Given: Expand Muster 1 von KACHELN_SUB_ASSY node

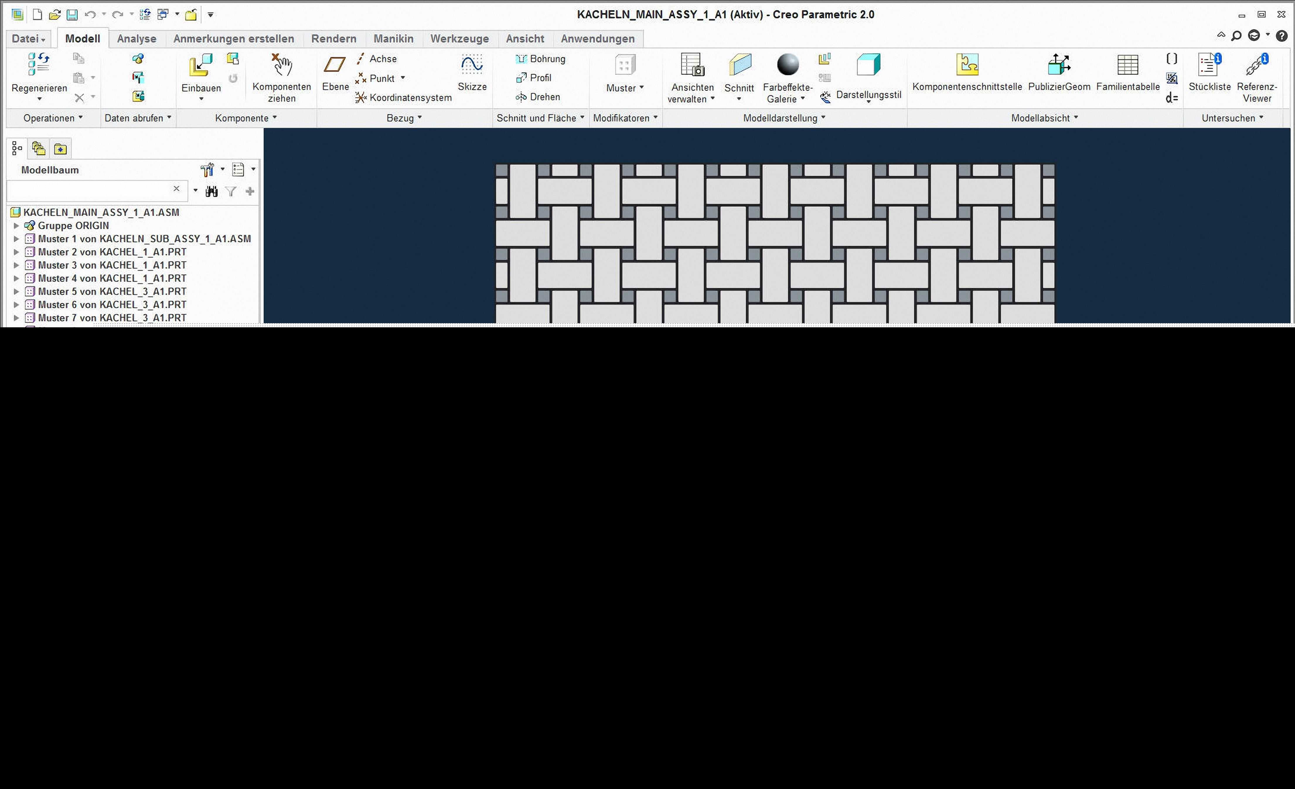Looking at the screenshot, I should [x=16, y=239].
